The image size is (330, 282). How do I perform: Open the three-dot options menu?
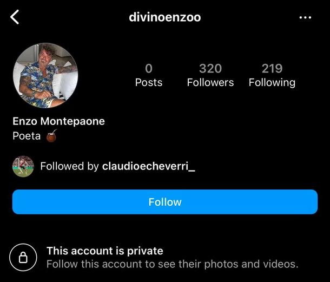tap(305, 17)
